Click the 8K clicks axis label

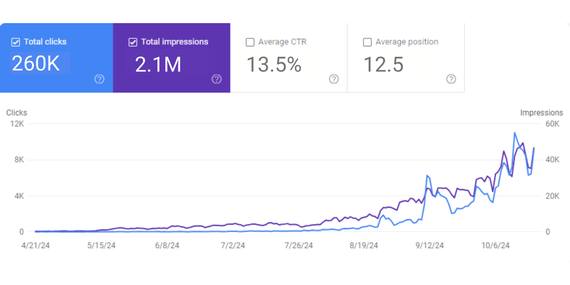[x=19, y=160]
